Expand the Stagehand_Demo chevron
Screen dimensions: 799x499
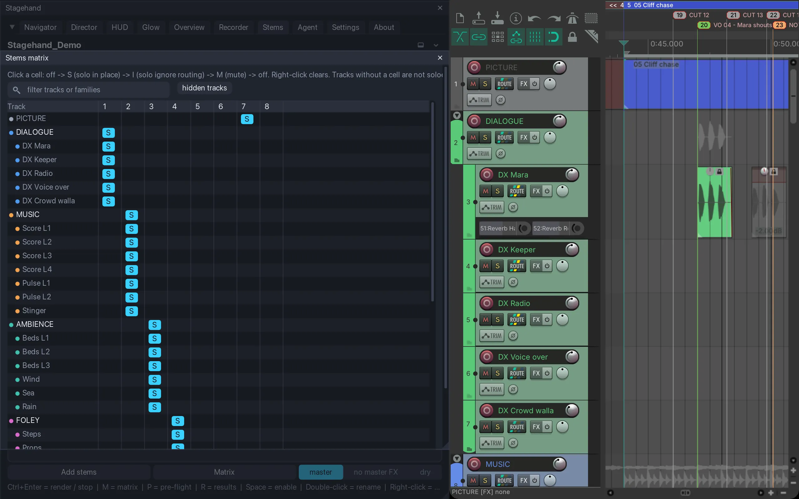tap(436, 45)
